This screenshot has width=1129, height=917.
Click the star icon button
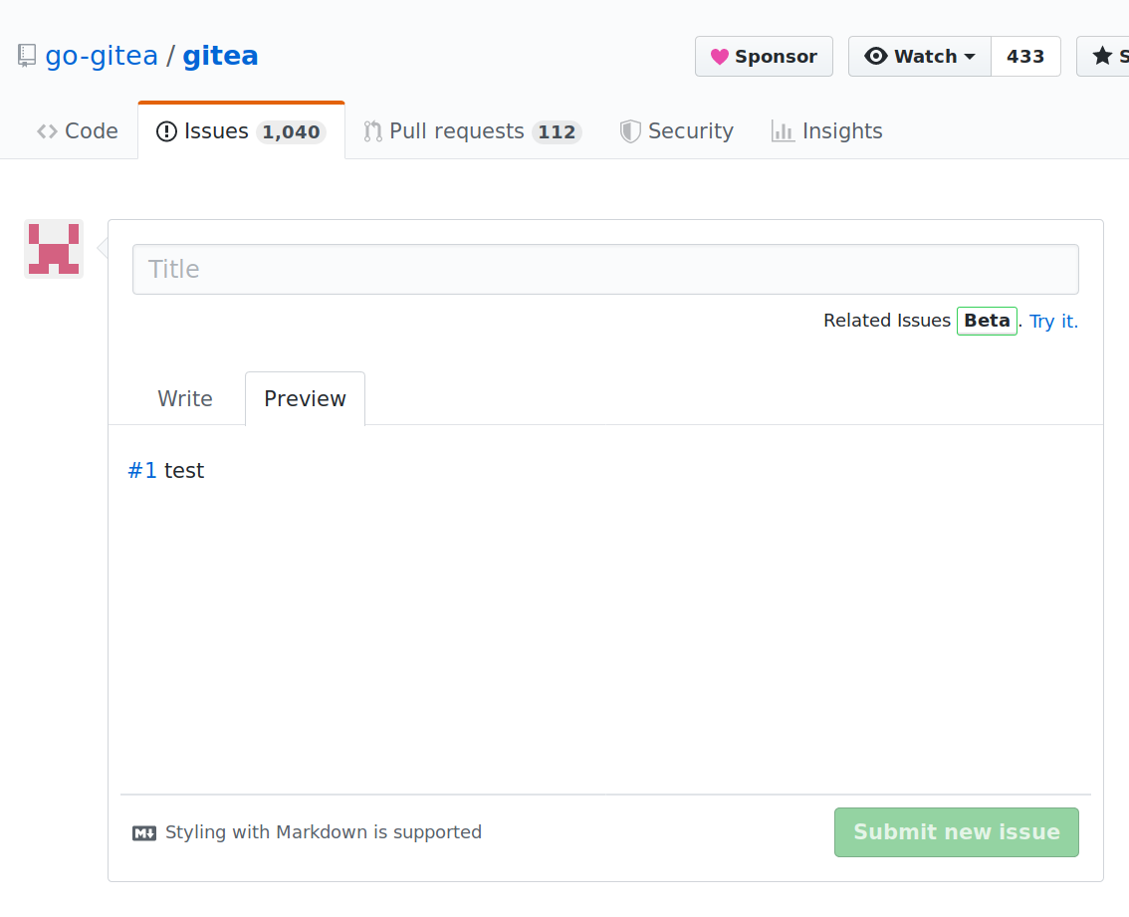coord(1102,56)
